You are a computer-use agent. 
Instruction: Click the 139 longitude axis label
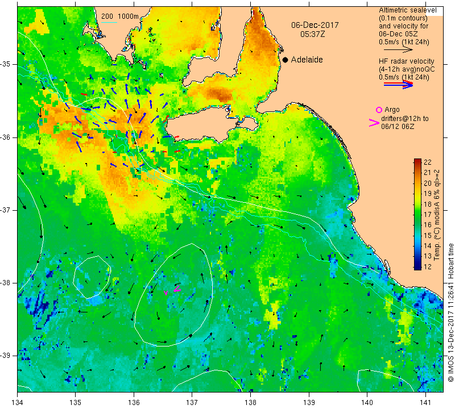pyautogui.click(x=309, y=402)
